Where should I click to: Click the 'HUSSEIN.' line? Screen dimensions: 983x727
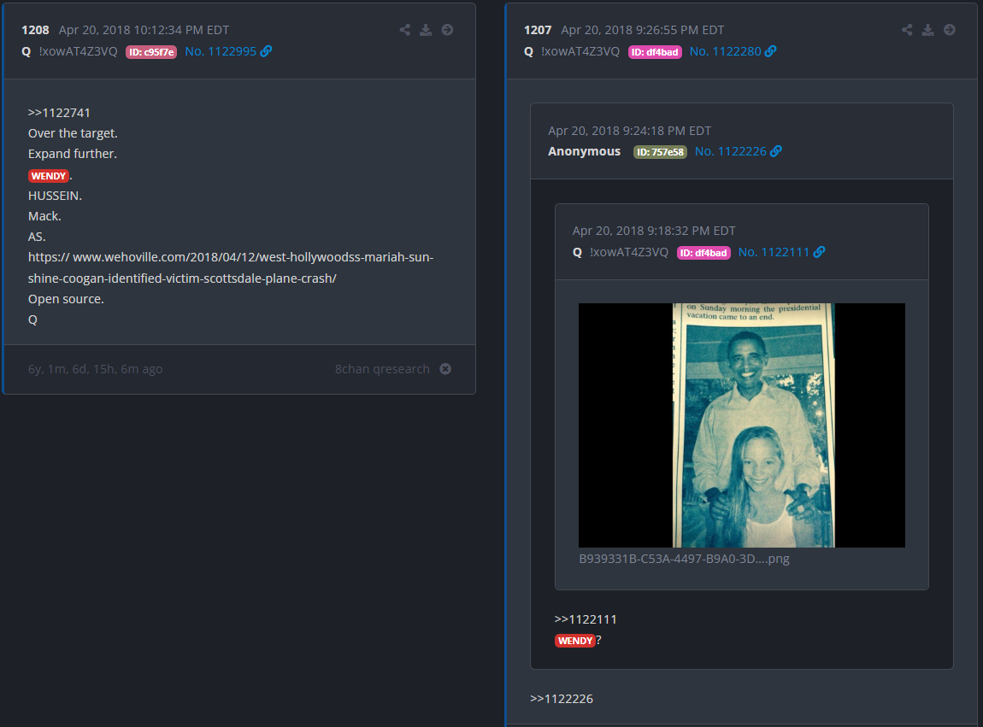tap(56, 196)
